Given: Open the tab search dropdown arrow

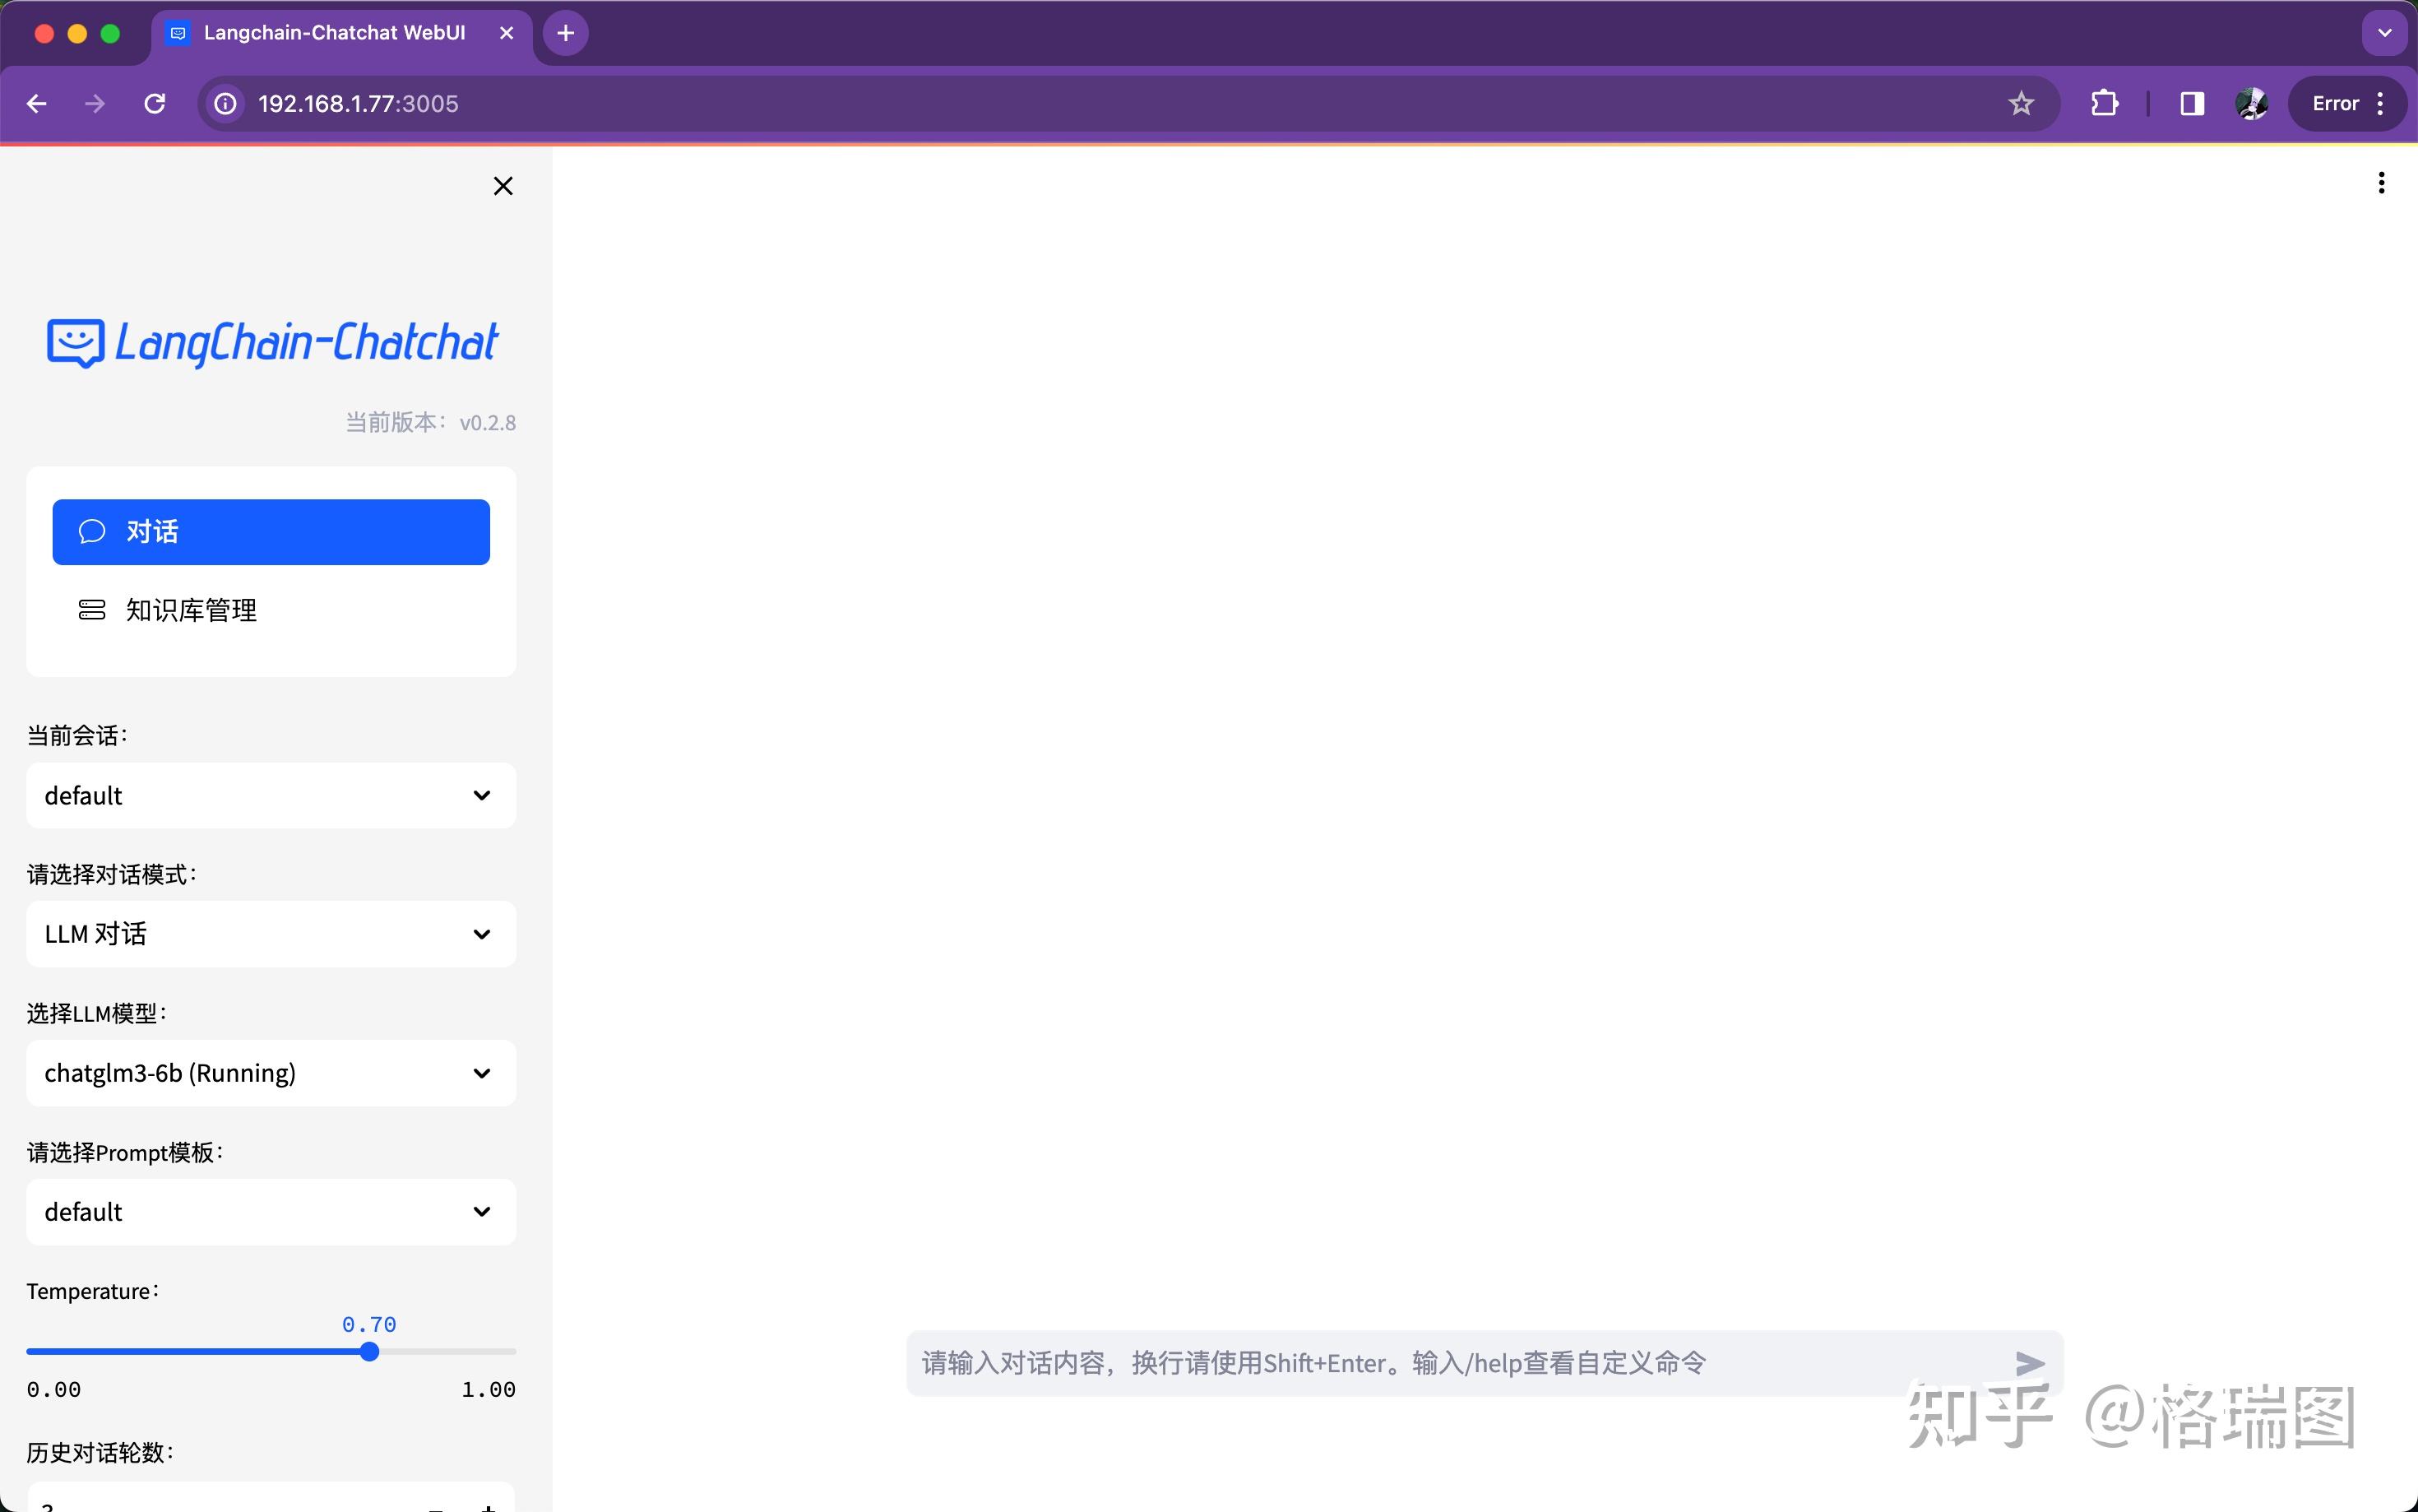Looking at the screenshot, I should pyautogui.click(x=2385, y=33).
